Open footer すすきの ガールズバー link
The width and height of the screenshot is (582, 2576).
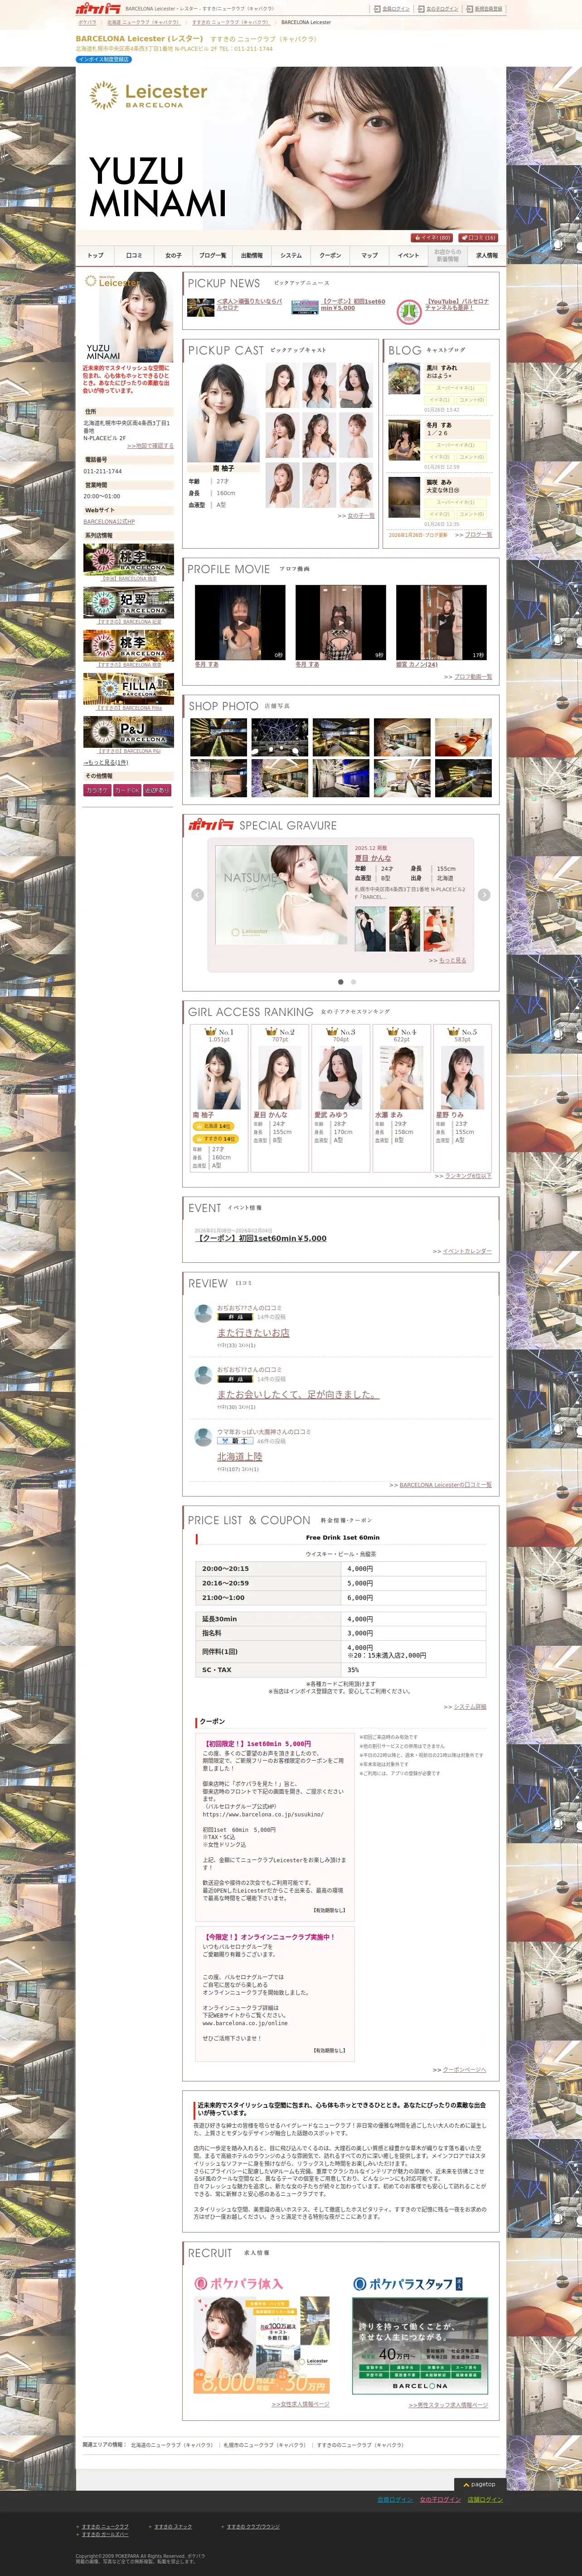pos(105,2534)
